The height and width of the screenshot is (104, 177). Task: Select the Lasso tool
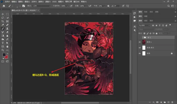pos(3,18)
